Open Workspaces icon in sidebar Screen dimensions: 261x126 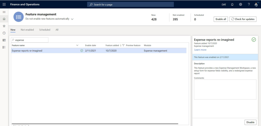[4, 40]
